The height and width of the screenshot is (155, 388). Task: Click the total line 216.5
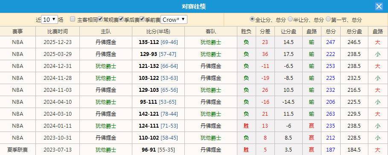click(x=354, y=90)
